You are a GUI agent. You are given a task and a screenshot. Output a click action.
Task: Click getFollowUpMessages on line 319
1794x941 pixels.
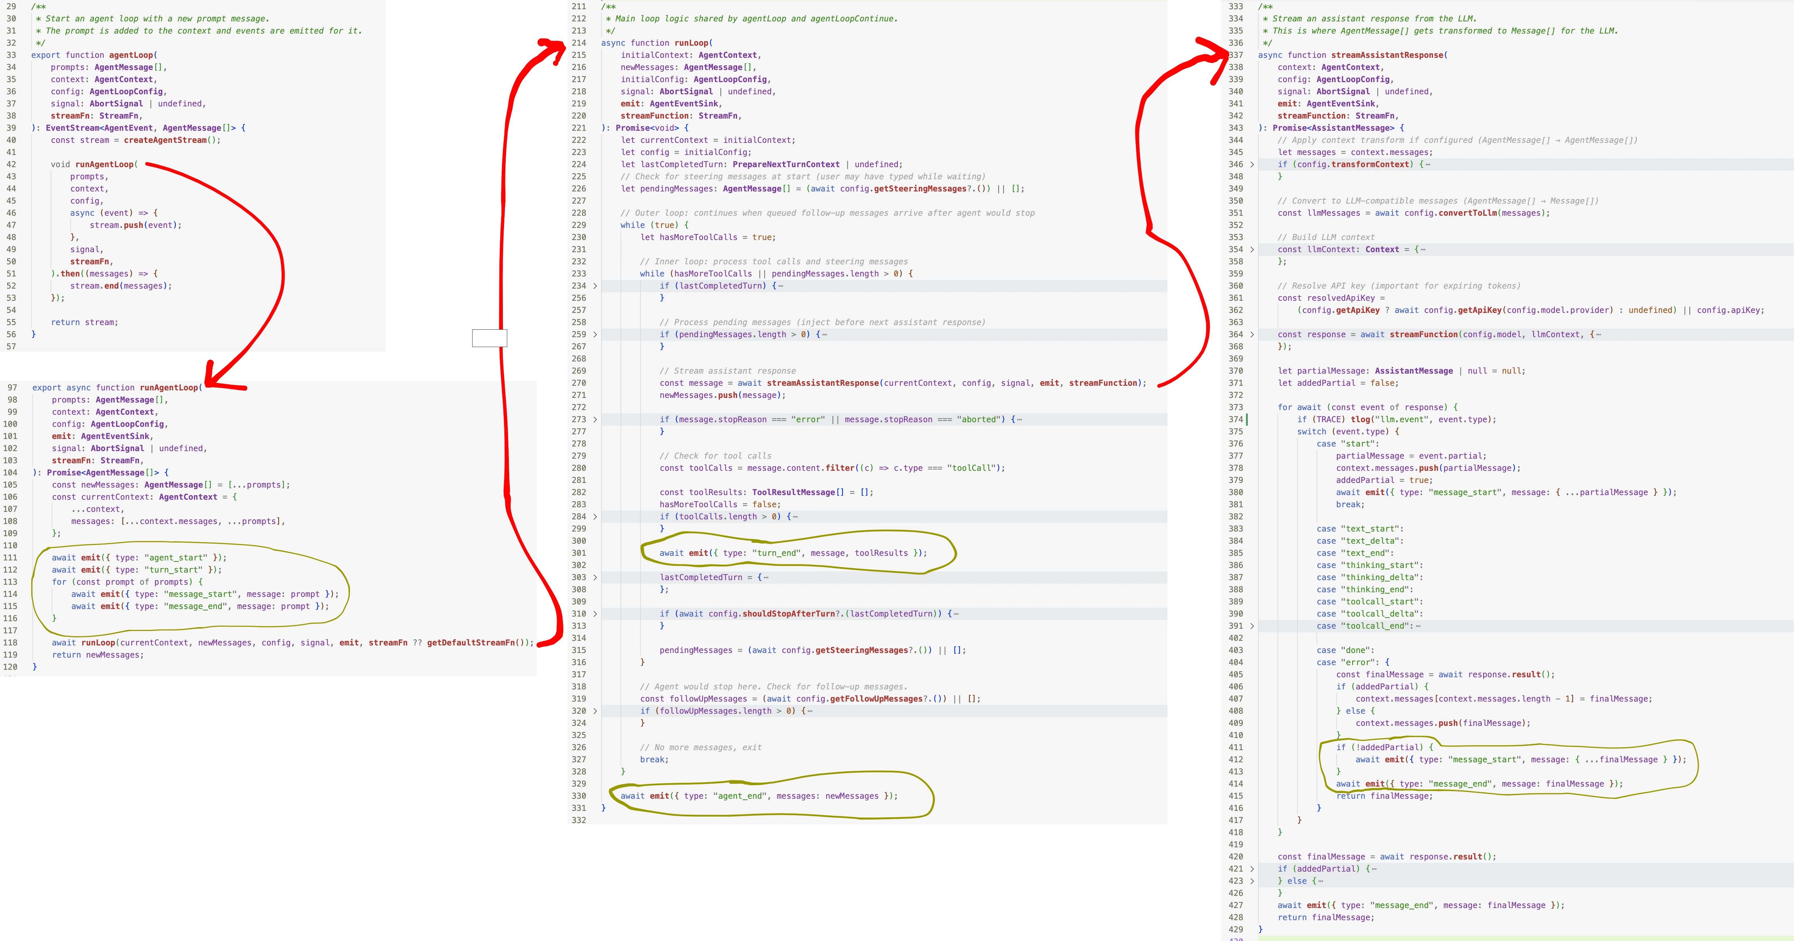point(876,699)
